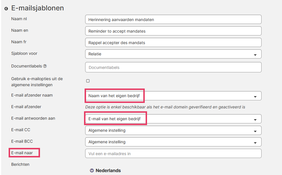Viewport: 282px width, 175px height.
Task: Click the E-mail antwoorden aan dropdown arrow
Action: 255,120
